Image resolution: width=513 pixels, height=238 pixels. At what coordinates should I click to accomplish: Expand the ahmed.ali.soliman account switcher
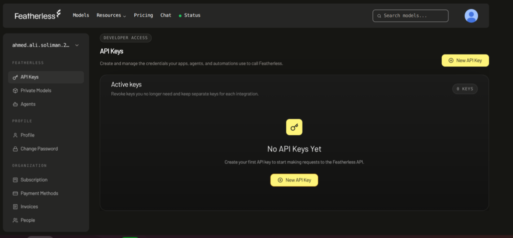coord(46,45)
